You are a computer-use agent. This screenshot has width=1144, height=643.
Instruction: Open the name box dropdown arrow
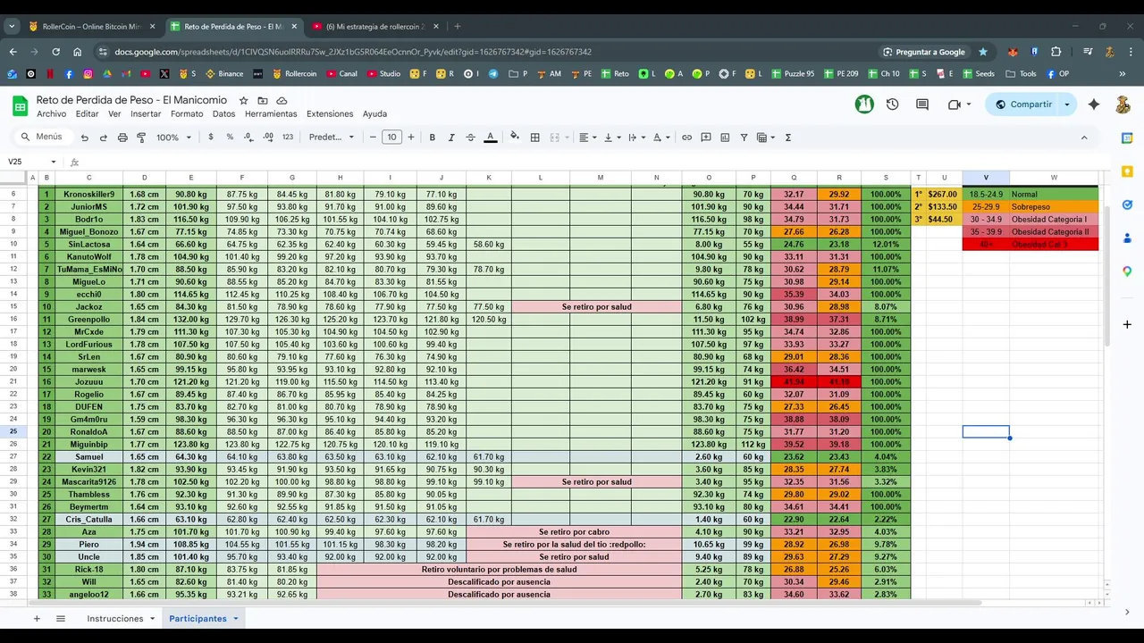[54, 162]
